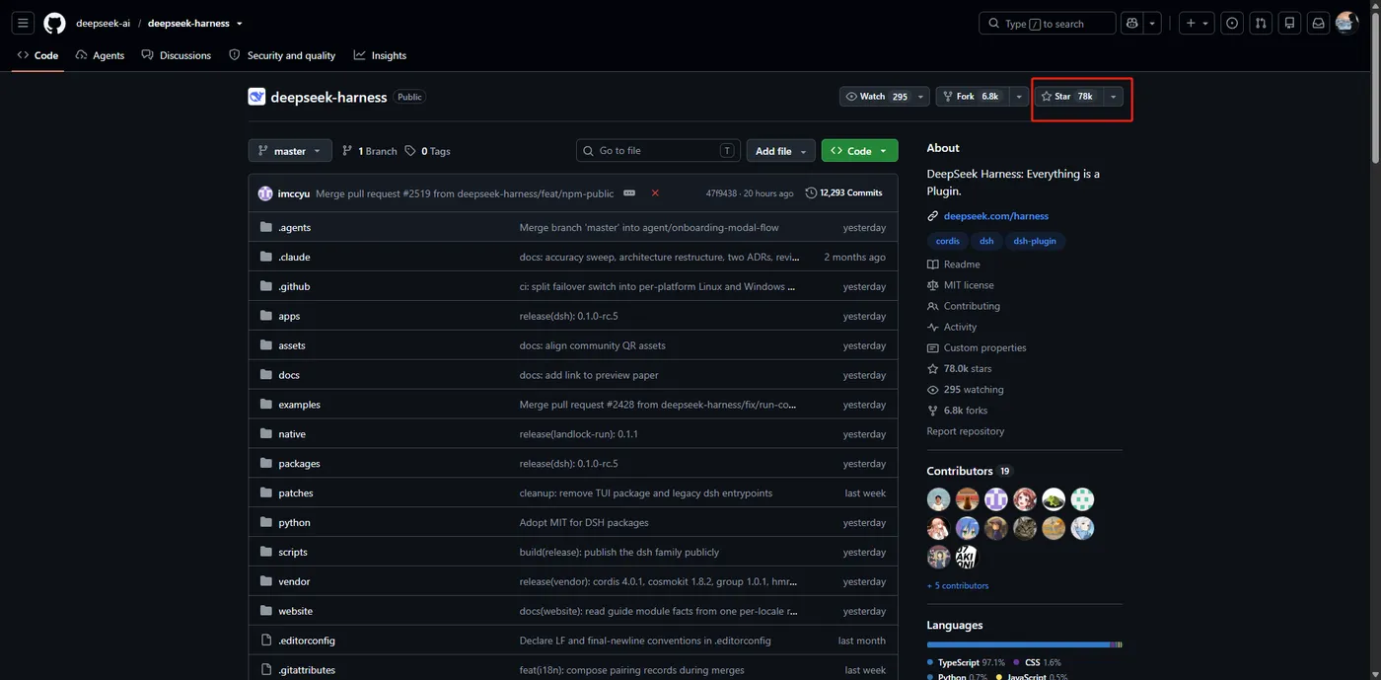This screenshot has width=1381, height=680.
Task: Open the .agents folder icon
Action: click(x=266, y=227)
